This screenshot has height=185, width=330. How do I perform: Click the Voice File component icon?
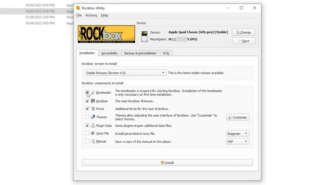(93, 133)
